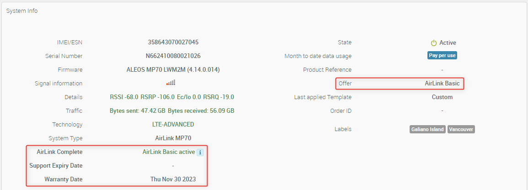Viewport: 528px width, 190px height.
Task: Click the ALEOS MP70 firmware version text
Action: (173, 70)
